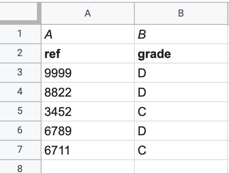Screen dimensions: 229x173
Task: Select grade C cell in row 5
Action: [181, 111]
